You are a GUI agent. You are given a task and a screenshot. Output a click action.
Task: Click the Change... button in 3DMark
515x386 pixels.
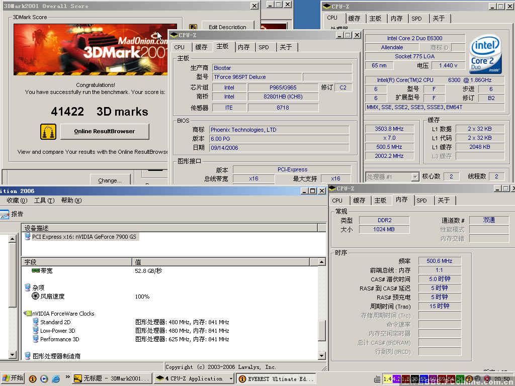pyautogui.click(x=110, y=180)
